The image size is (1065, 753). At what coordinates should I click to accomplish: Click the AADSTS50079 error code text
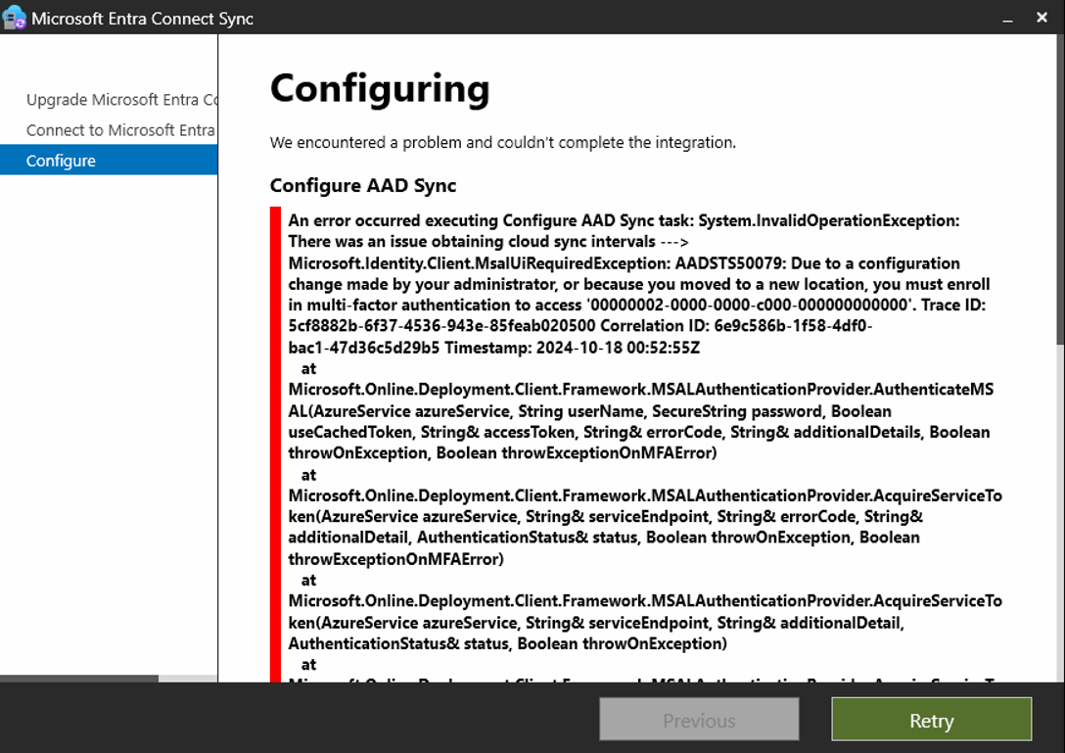coord(730,263)
